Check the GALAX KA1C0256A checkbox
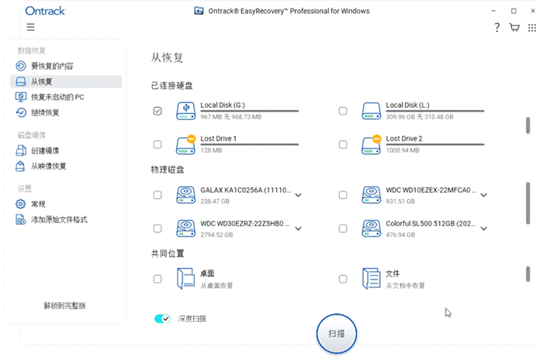Image resolution: width=543 pixels, height=358 pixels. pos(157,194)
